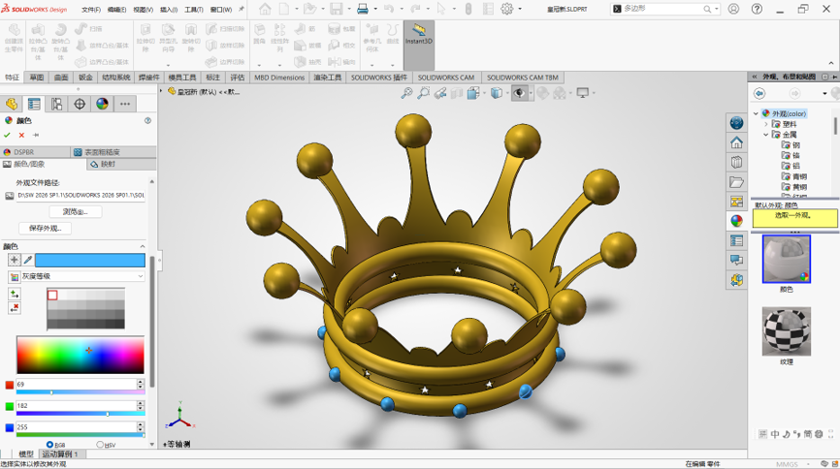Open the forum speech bubble task pane icon

click(736, 261)
